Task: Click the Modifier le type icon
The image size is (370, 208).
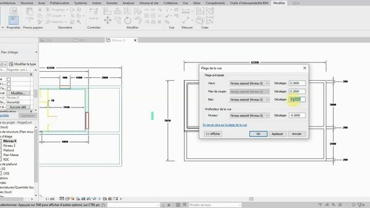Action: click(11, 64)
